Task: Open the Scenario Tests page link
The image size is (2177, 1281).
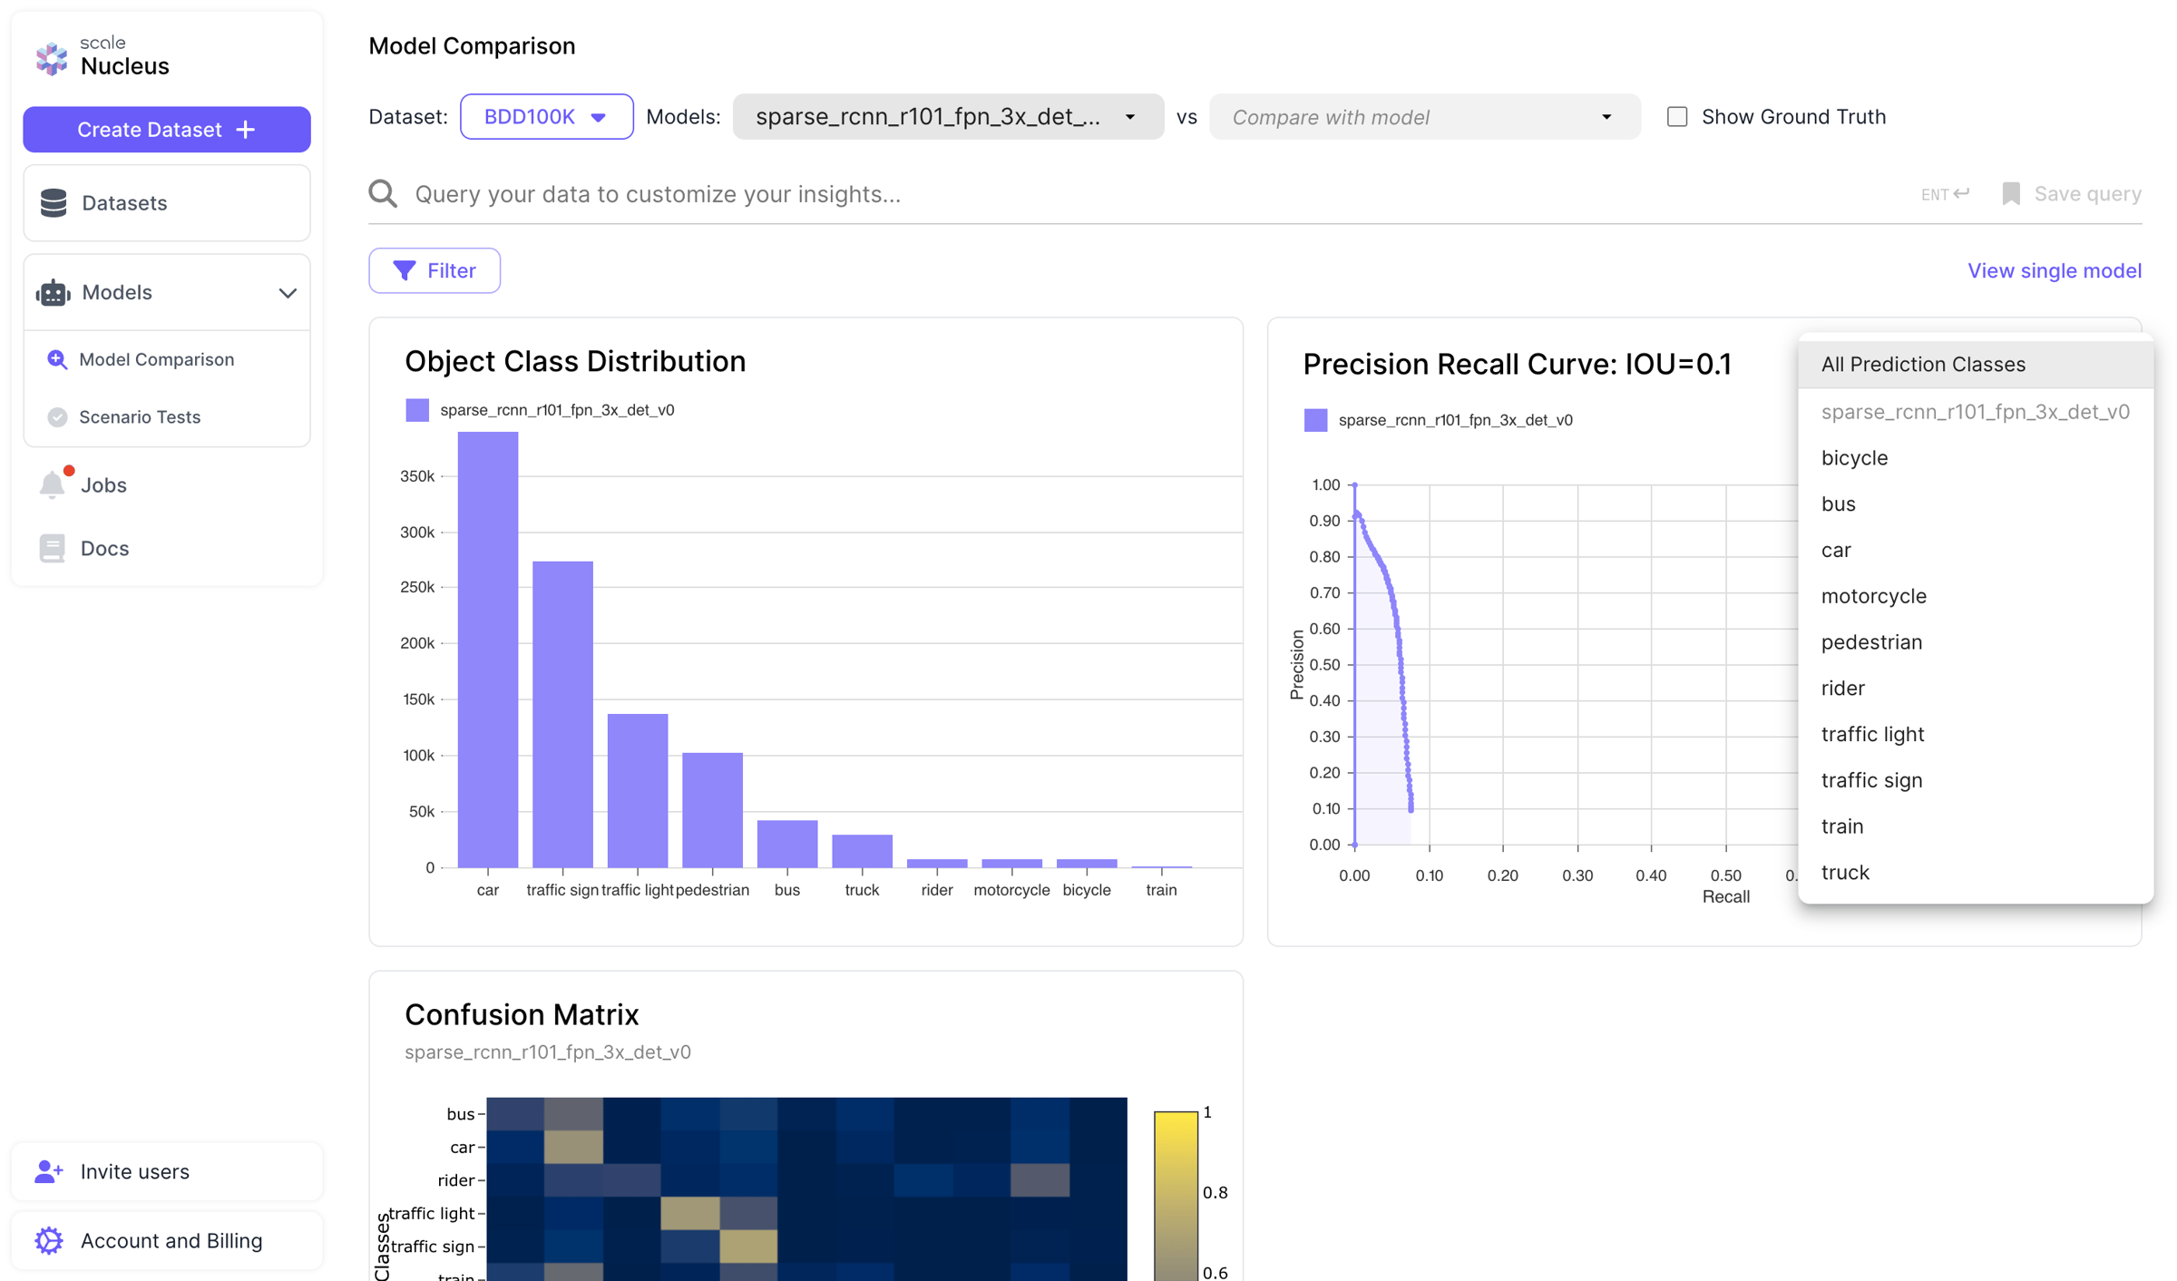Action: coord(140,416)
